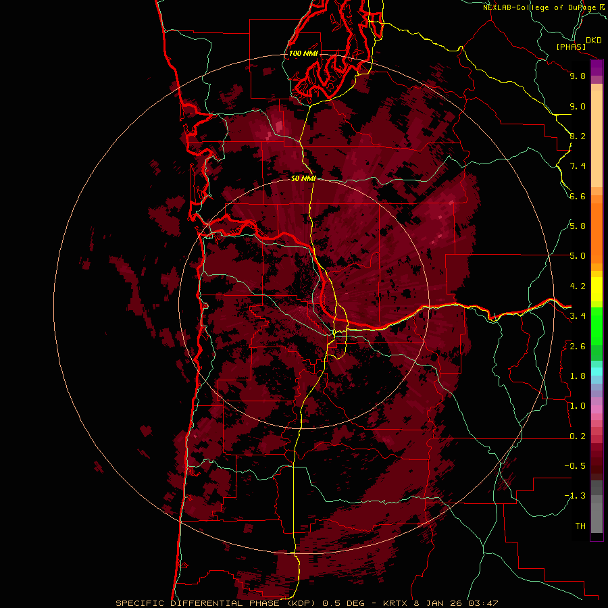Pick the cyan color bar segment near 1.8

pos(597,372)
